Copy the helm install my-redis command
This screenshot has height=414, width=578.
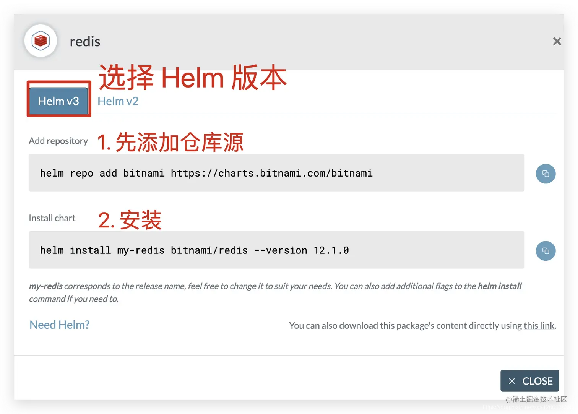pyautogui.click(x=546, y=251)
